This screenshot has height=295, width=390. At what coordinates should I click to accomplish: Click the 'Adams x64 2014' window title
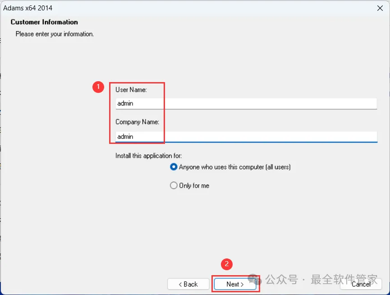28,8
